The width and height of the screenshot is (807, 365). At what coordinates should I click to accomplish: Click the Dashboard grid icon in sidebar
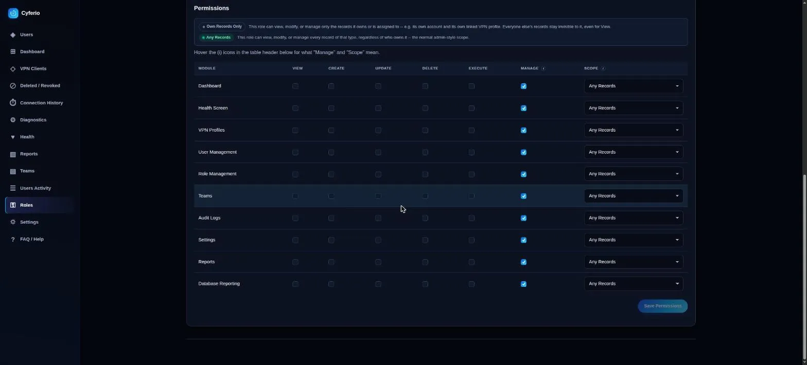coord(13,51)
